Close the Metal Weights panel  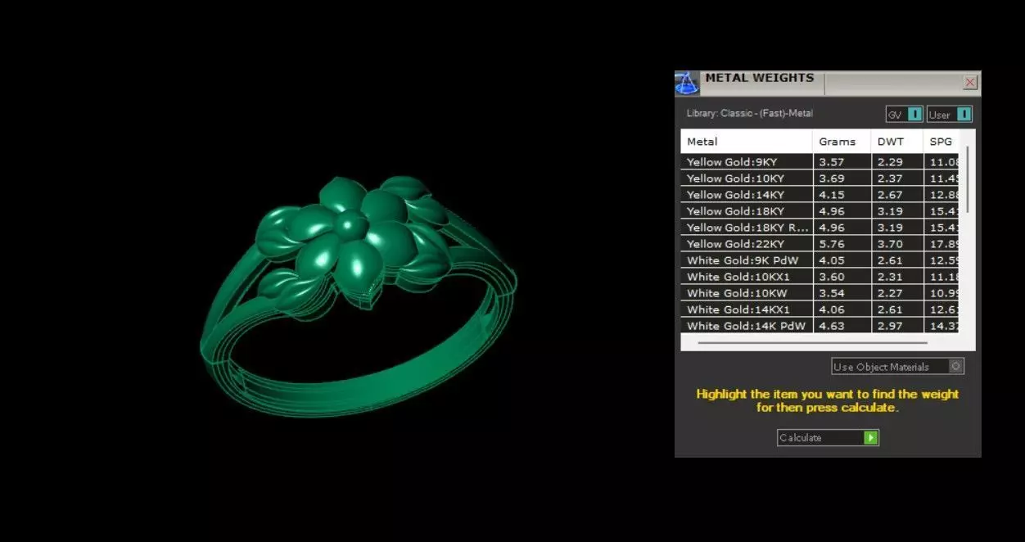coord(970,83)
